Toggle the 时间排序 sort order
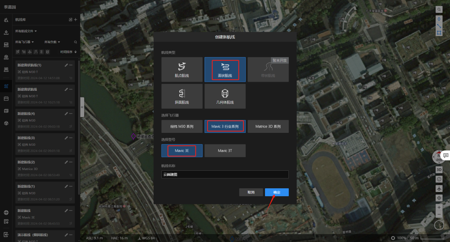This screenshot has height=242, width=450. click(x=69, y=52)
